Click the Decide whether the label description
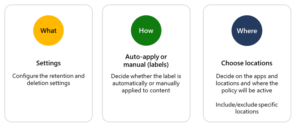This screenshot has height=126, width=296. [x=146, y=83]
